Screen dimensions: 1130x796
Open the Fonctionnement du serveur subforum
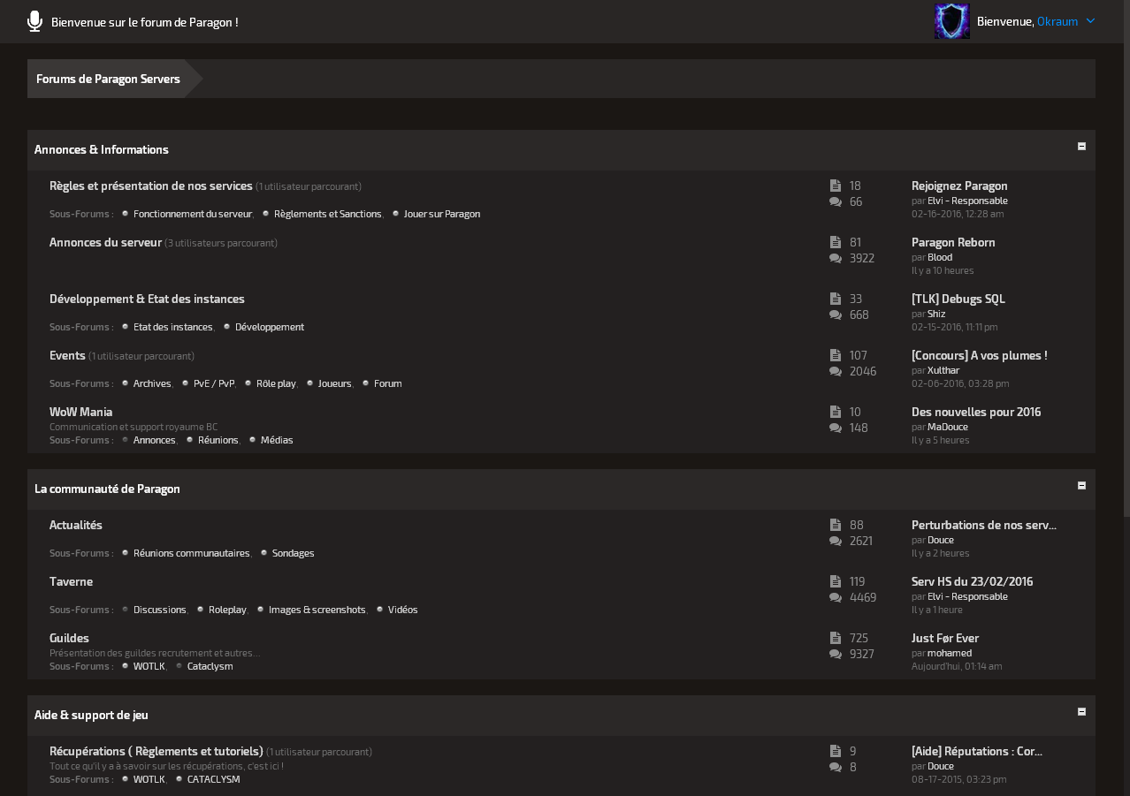coord(193,214)
